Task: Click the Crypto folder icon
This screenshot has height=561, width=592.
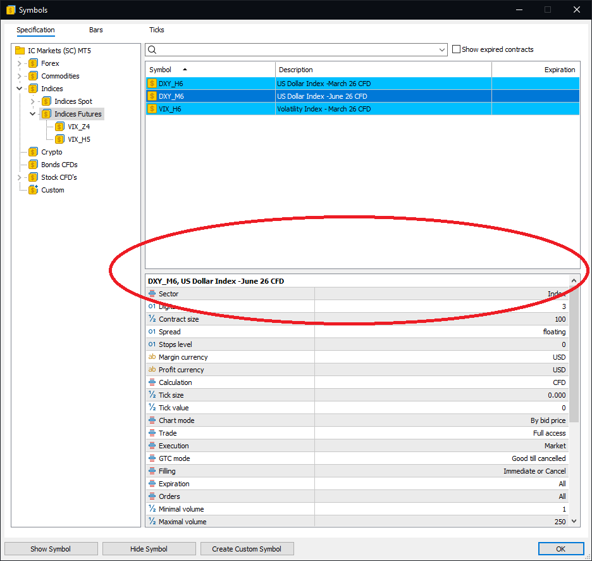Action: (x=34, y=152)
